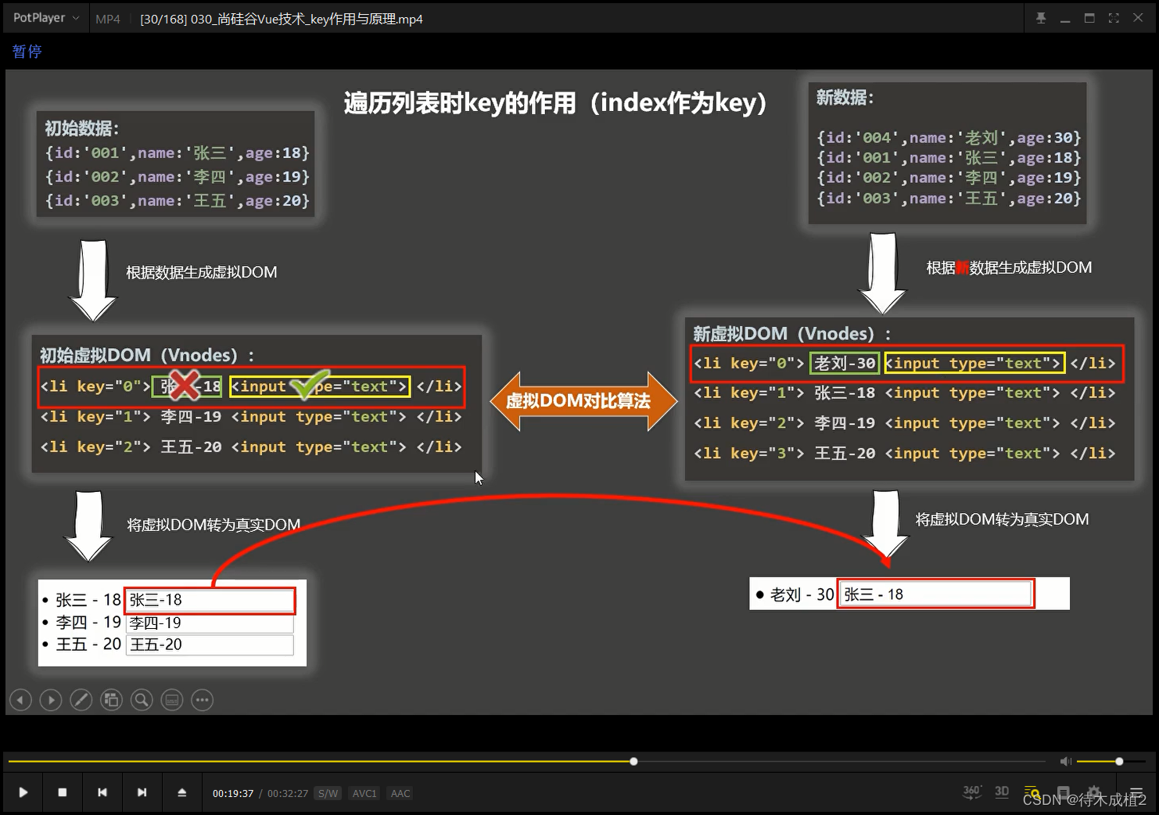Toggle the S/W decoder indicator
1159x815 pixels.
click(328, 793)
